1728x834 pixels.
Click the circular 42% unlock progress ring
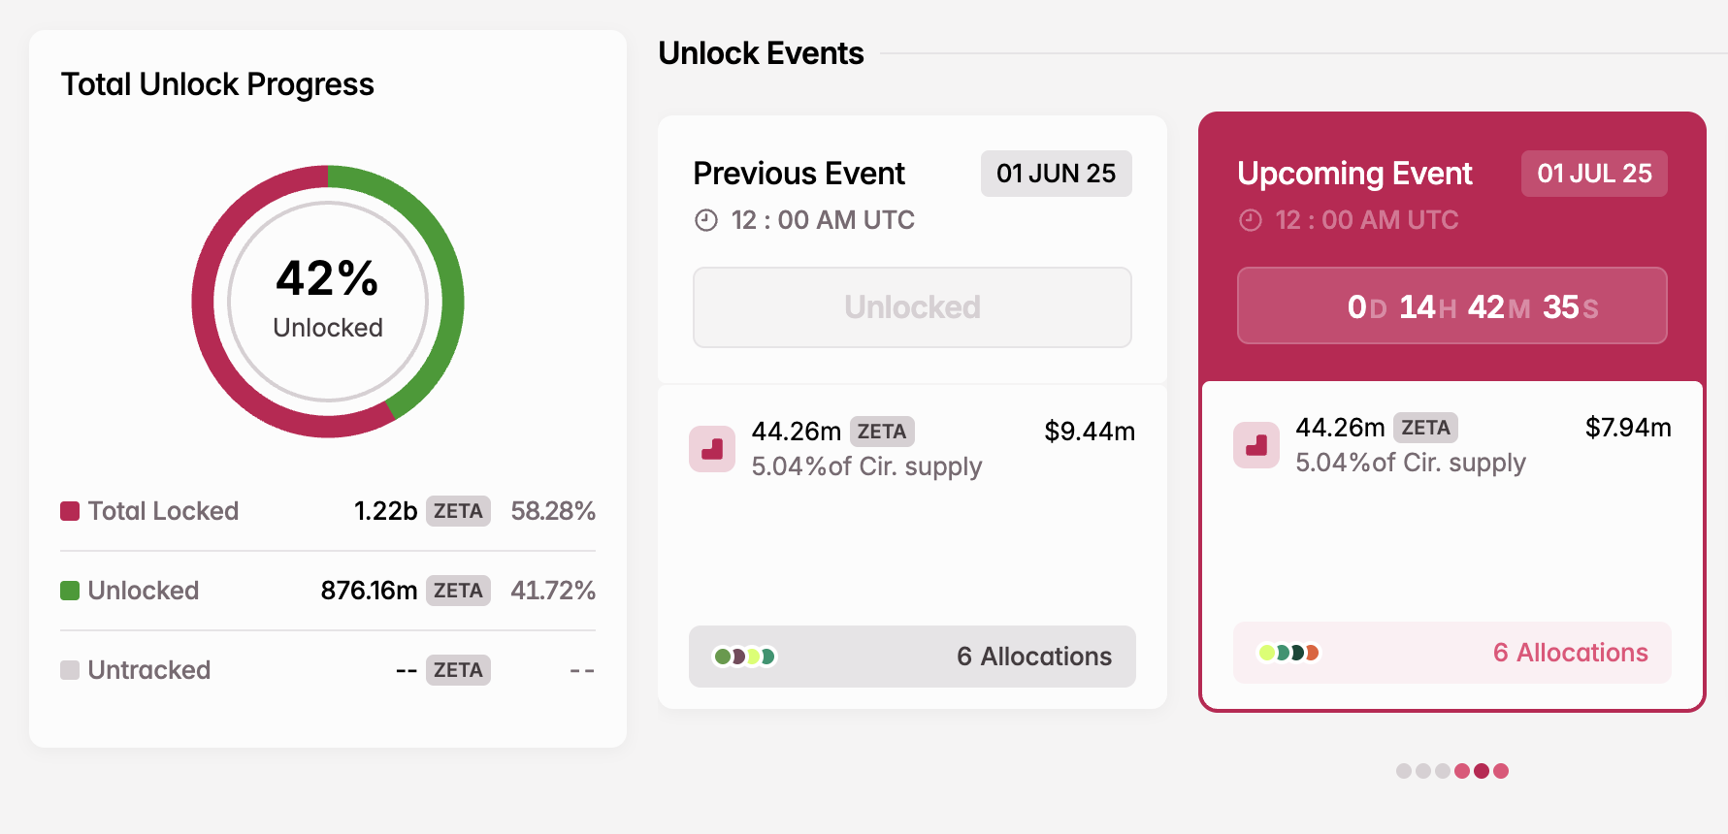coord(327,302)
